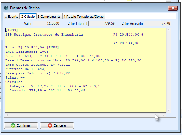Click the red X icon on Cancelar
This screenshot has height=135, width=182.
[50, 125]
